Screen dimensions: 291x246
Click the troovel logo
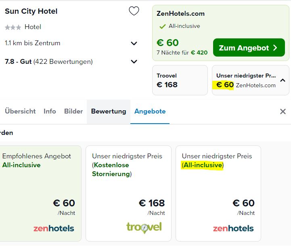pos(144,227)
